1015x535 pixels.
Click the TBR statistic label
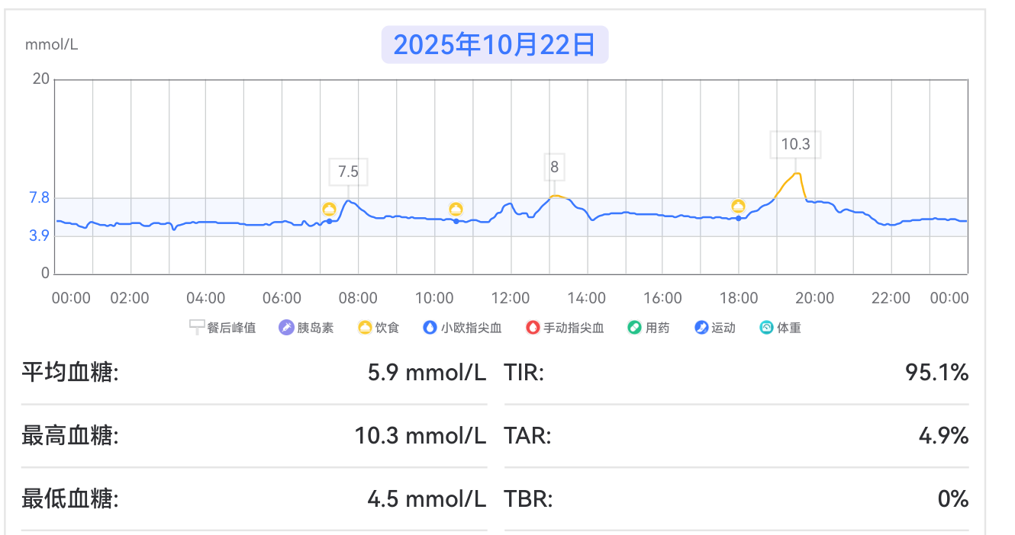(x=528, y=499)
